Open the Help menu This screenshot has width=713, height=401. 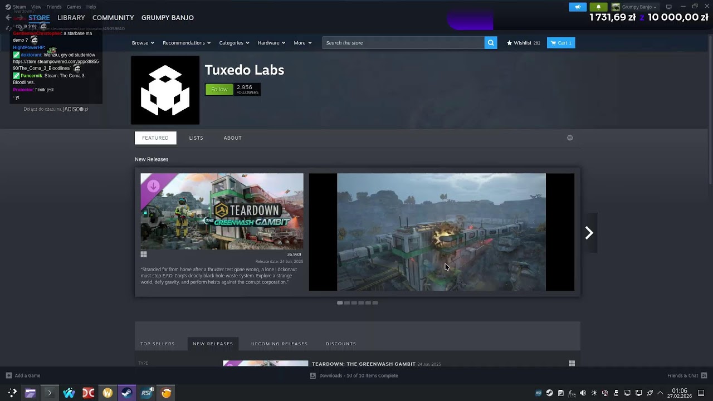(91, 7)
